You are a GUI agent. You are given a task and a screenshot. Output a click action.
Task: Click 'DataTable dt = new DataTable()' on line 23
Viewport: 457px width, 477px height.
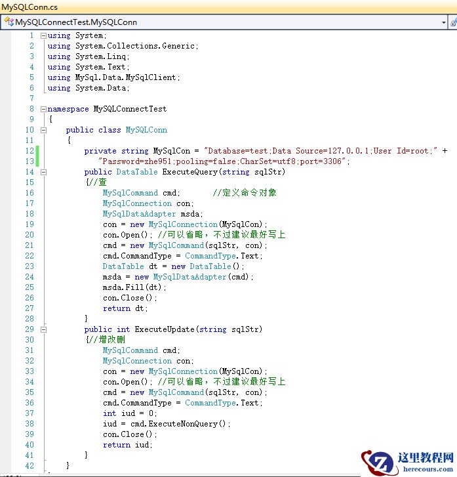click(x=171, y=266)
